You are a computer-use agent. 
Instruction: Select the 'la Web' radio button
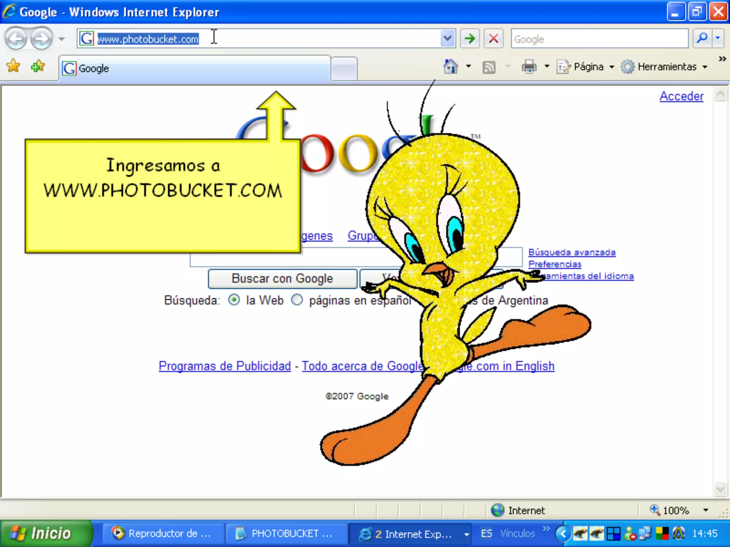(x=234, y=300)
